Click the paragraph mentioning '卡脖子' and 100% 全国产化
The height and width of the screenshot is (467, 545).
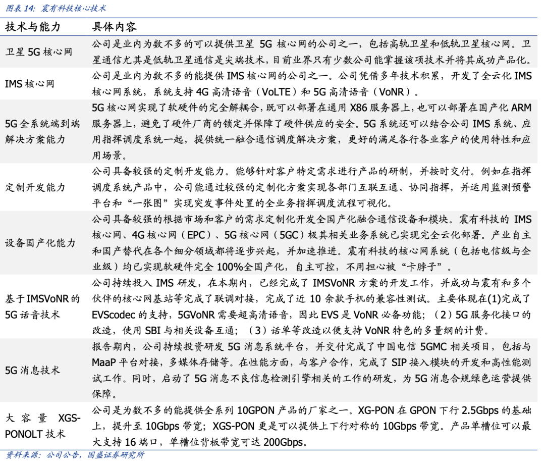tap(311, 243)
